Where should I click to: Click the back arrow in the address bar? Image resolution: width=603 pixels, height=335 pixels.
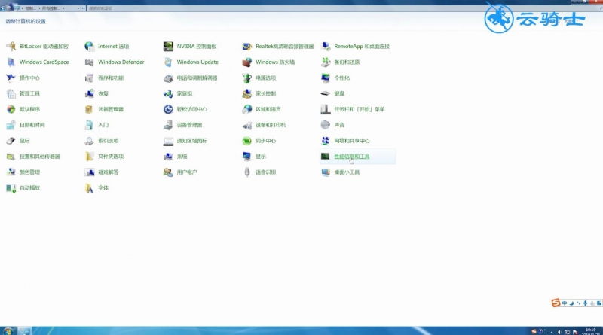3,8
